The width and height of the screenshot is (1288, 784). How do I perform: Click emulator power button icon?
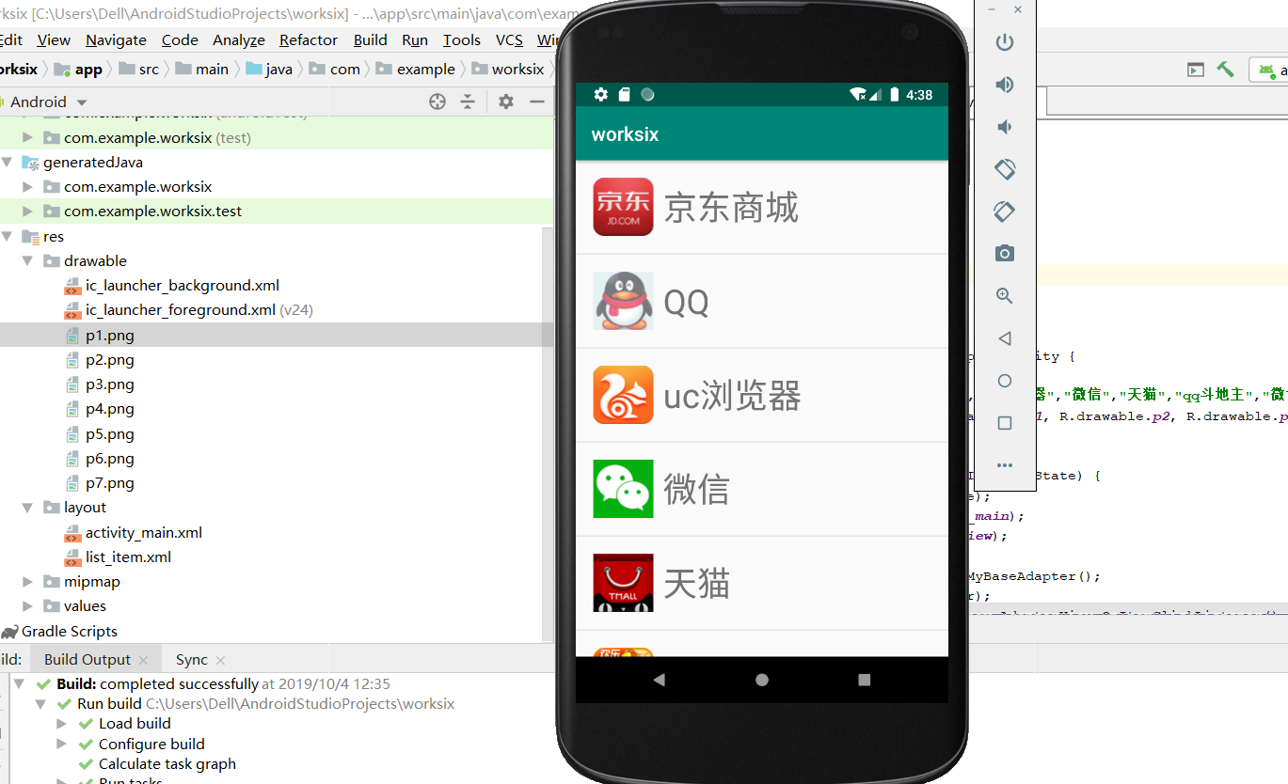[x=1005, y=42]
